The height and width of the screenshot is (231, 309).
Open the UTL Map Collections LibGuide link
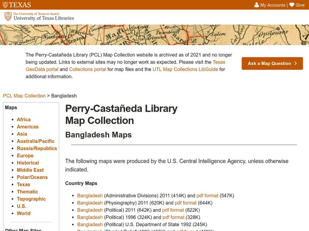(x=185, y=69)
